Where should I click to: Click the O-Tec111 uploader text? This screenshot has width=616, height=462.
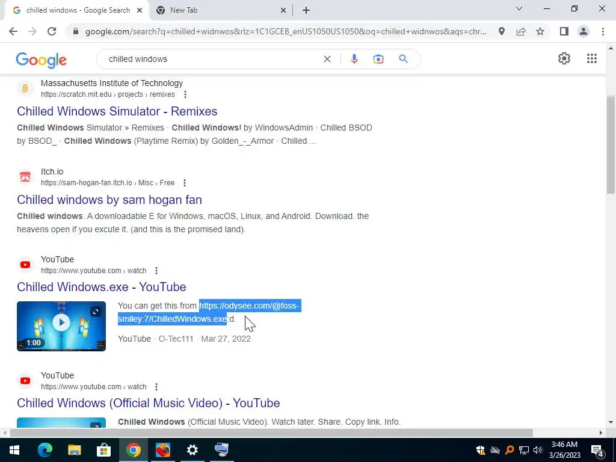(176, 339)
